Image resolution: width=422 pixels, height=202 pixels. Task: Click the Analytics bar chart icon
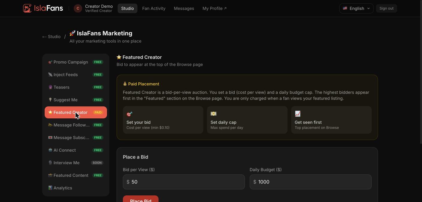click(50, 188)
